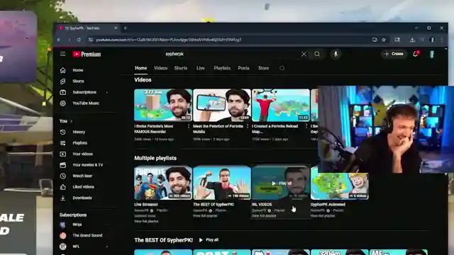
Task: Open a new browser tab
Action: click(x=126, y=28)
